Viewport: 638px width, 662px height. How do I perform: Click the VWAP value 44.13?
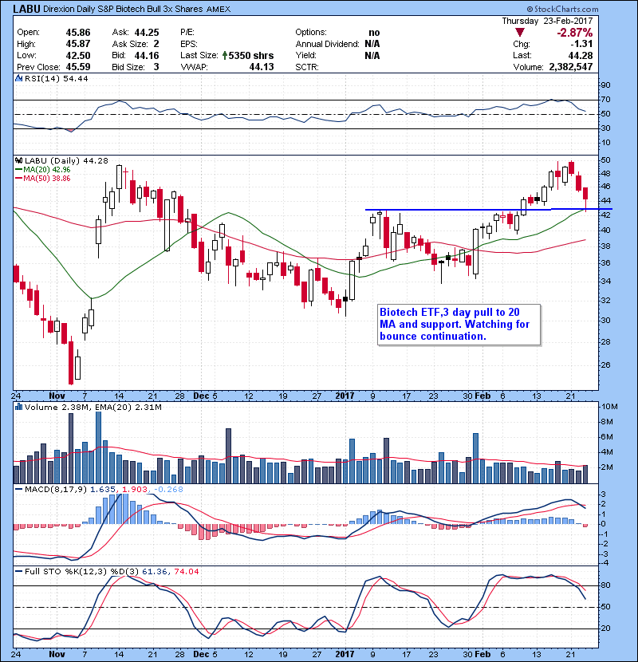click(262, 67)
